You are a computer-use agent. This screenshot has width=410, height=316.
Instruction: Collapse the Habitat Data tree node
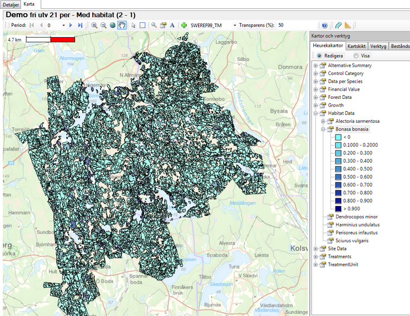[315, 113]
